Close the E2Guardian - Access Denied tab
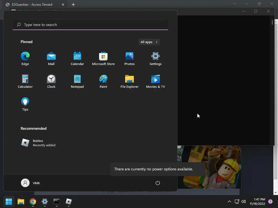Image resolution: width=278 pixels, height=208 pixels. pos(63,5)
